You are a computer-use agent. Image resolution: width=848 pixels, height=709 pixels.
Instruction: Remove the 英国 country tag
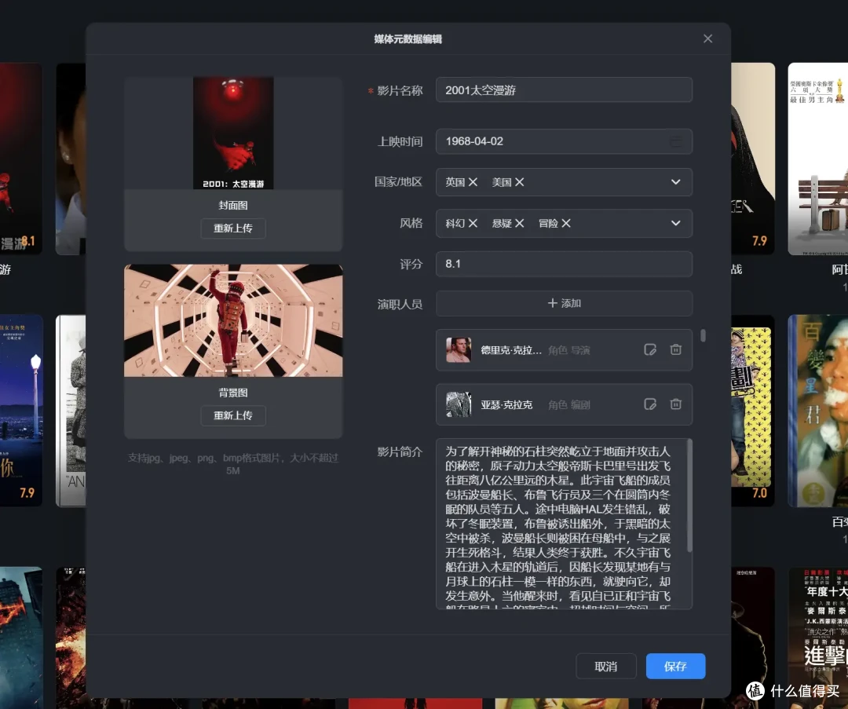click(x=473, y=182)
